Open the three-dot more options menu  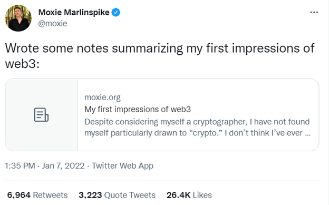(314, 12)
